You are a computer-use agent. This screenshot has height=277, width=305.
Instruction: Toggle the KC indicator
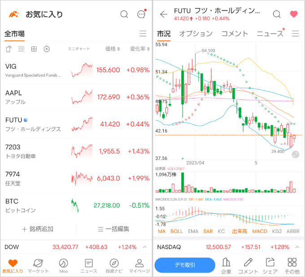[221, 231]
